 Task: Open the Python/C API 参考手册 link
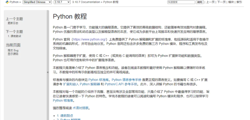(x=121, y=84)
